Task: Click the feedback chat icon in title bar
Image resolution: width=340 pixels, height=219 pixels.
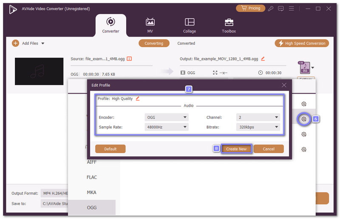Action: 280,9
